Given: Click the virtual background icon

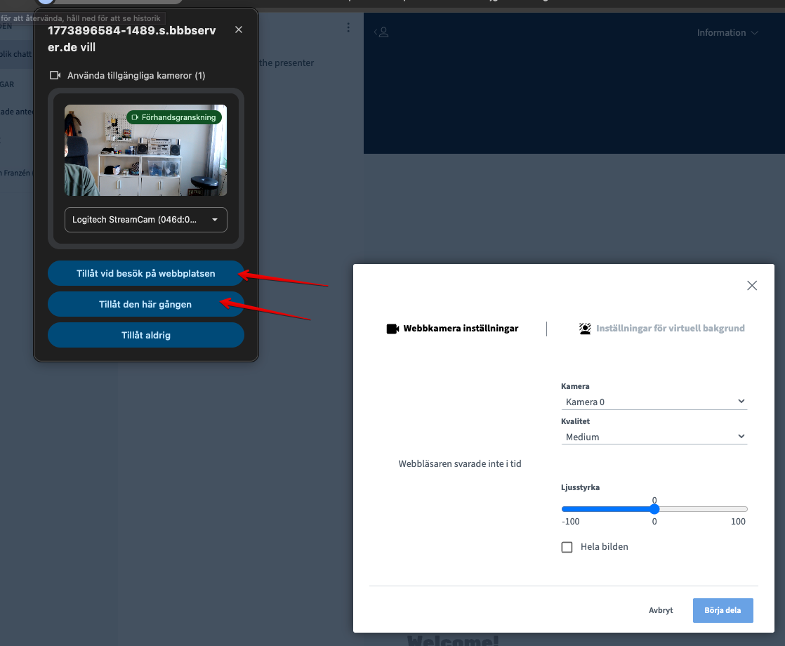Looking at the screenshot, I should (585, 329).
